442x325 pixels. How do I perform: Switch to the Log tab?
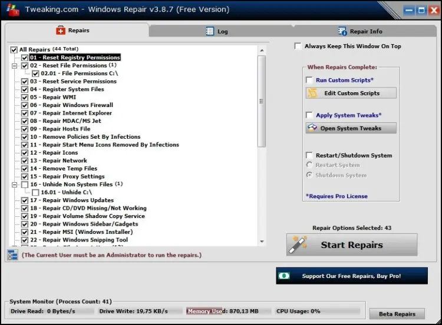click(x=221, y=31)
